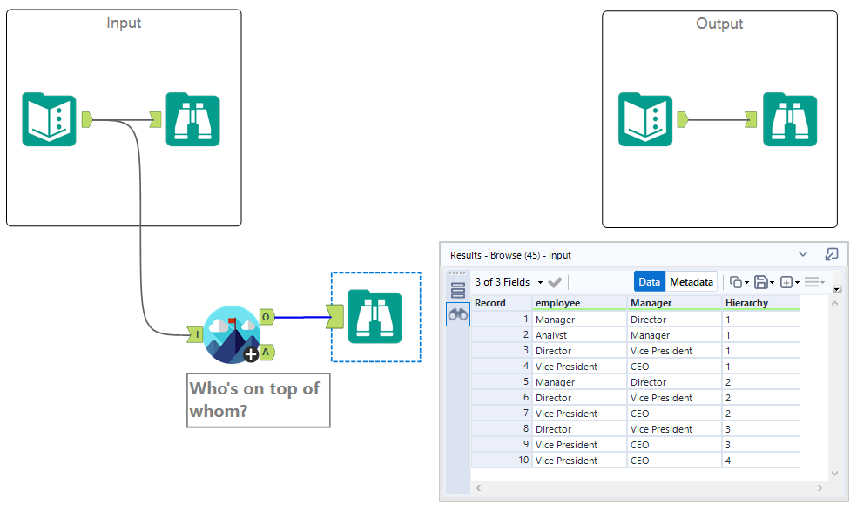Switch to the Metadata view tab
The image size is (857, 518).
(692, 282)
